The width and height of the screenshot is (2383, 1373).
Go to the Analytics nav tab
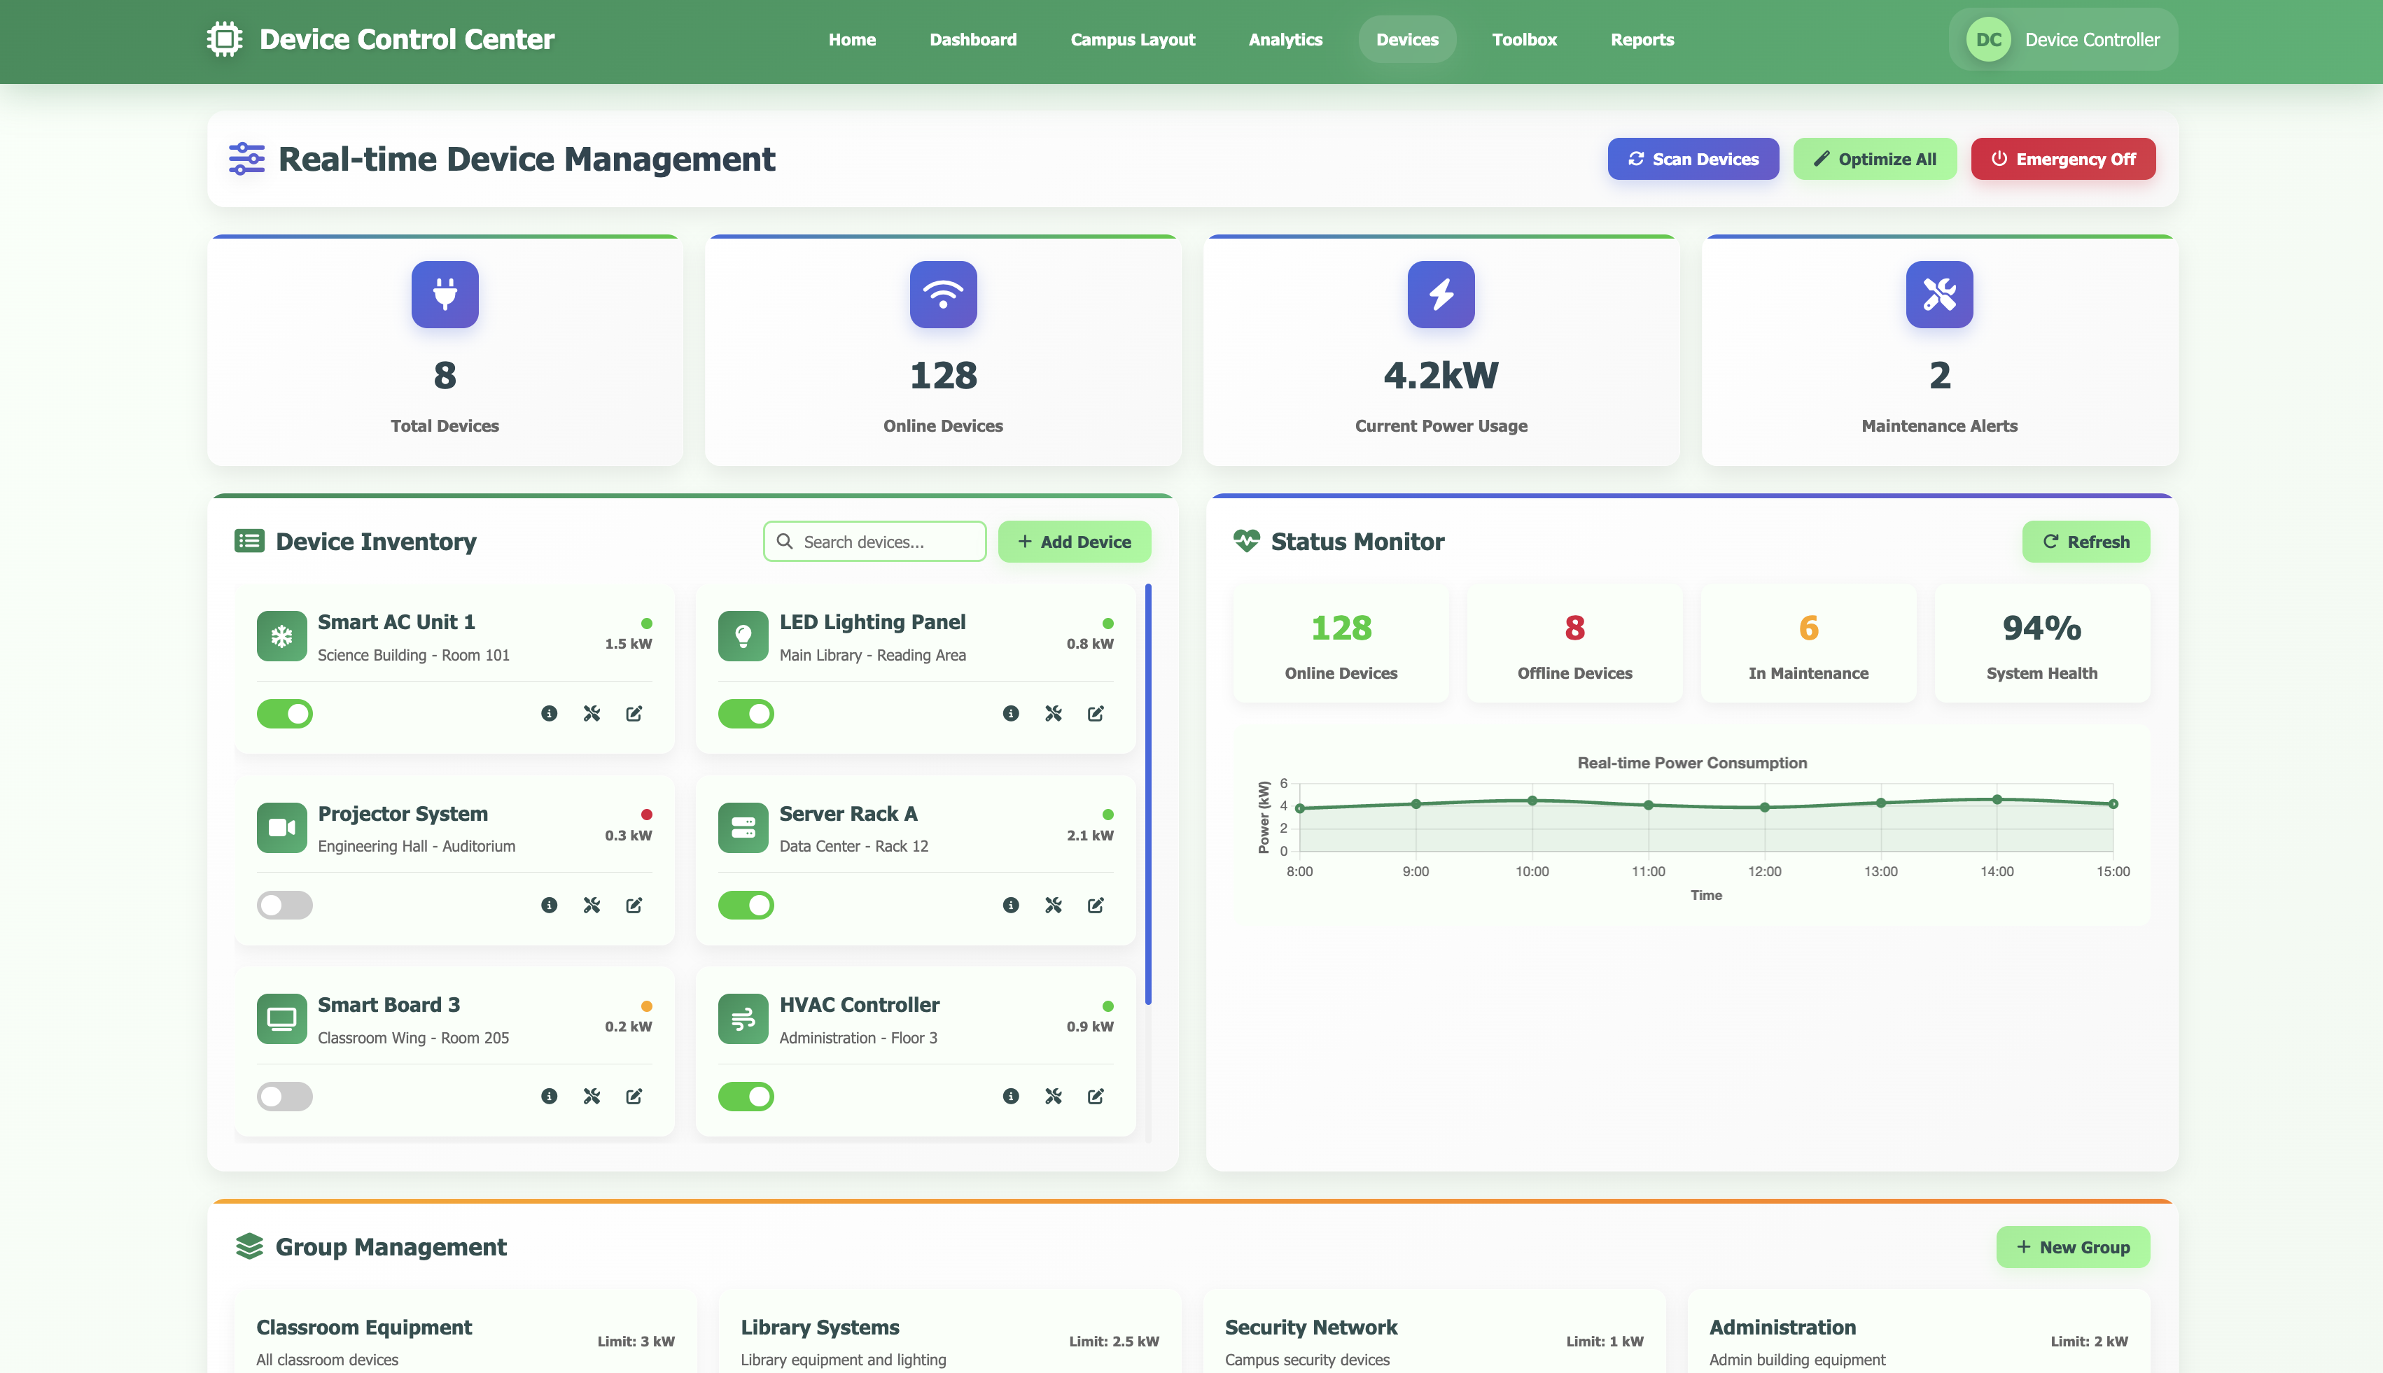(1285, 40)
